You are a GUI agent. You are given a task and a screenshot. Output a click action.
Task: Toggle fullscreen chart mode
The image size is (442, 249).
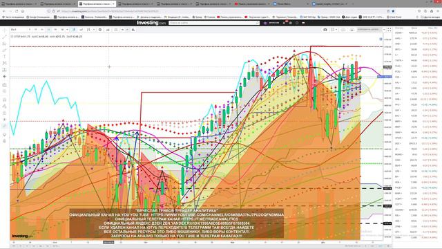pyautogui.click(x=390, y=30)
